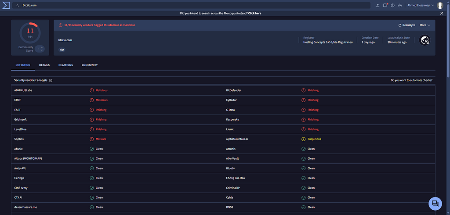This screenshot has width=450, height=215.
Task: Switch to the Detection tab
Action: tap(23, 65)
